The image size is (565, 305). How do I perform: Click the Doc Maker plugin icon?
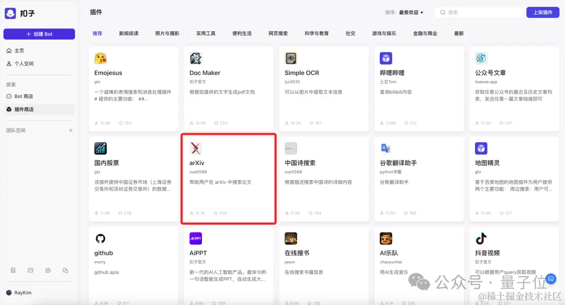pos(196,58)
